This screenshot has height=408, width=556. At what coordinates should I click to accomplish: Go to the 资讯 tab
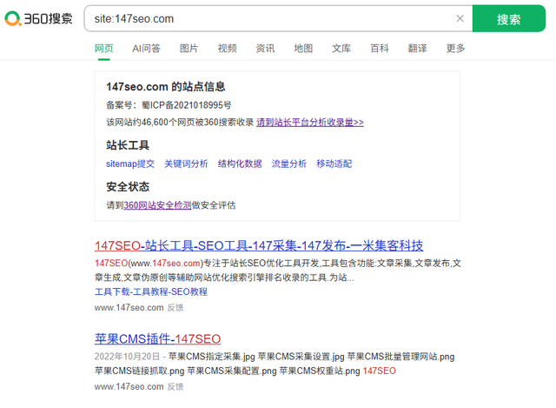click(x=265, y=48)
